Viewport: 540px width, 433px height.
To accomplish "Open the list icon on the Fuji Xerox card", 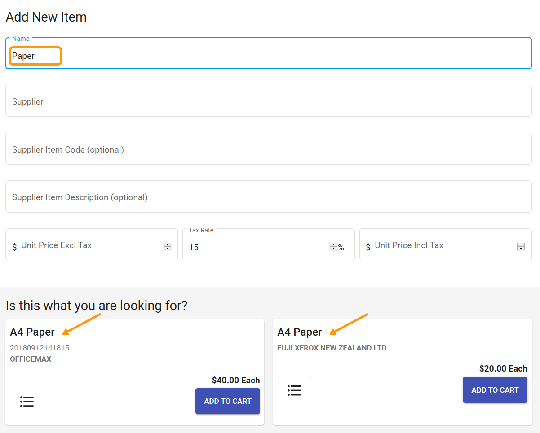I will (294, 390).
